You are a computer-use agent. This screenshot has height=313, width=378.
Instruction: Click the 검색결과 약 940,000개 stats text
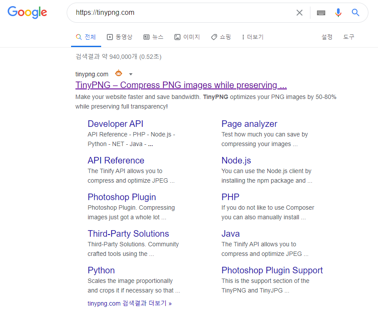coord(118,57)
